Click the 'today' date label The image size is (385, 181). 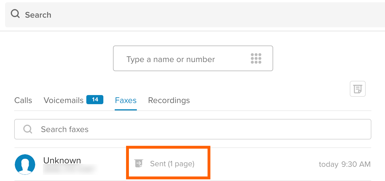point(328,164)
